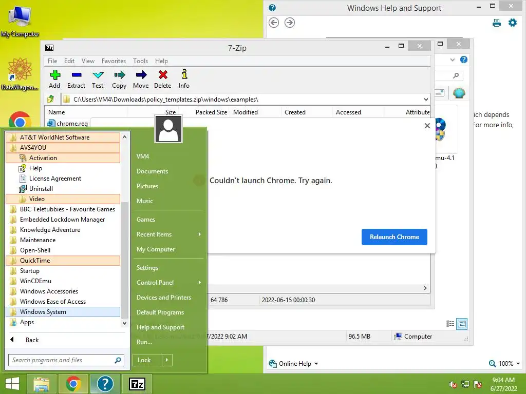This screenshot has width=526, height=394.
Task: Select the chrome.reg file row
Action: (68, 123)
